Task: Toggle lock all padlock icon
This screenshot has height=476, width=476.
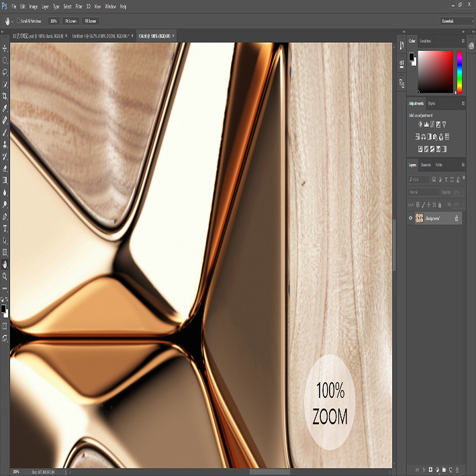Action: 440,205
